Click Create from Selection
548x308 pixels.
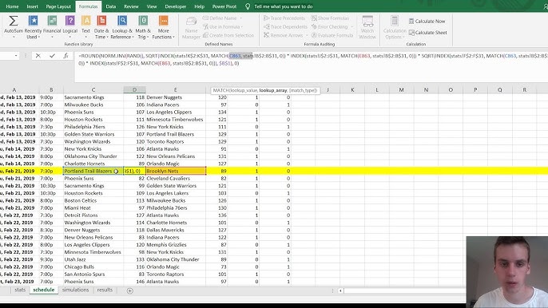pos(228,35)
